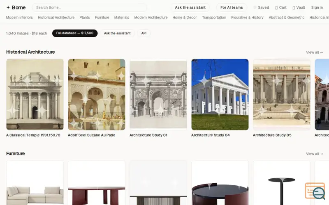Open Figurative & History category

[247, 18]
